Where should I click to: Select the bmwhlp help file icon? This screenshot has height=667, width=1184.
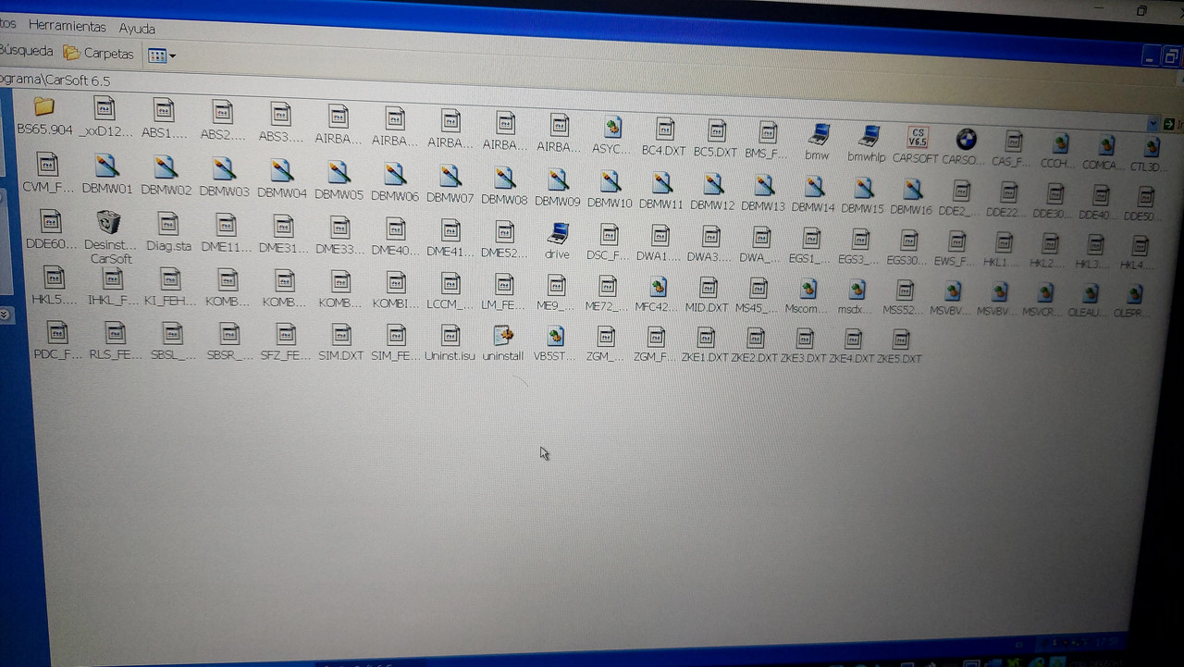pyautogui.click(x=868, y=137)
